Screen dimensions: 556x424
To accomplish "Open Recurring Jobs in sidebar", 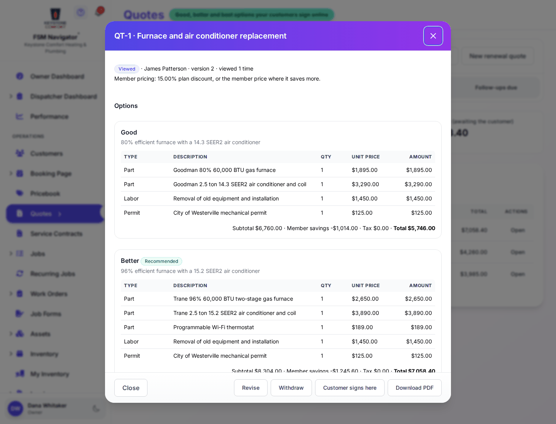I will pos(53,274).
